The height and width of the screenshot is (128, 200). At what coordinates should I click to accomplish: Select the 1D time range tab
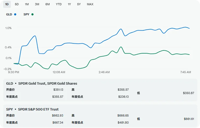point(7,4)
